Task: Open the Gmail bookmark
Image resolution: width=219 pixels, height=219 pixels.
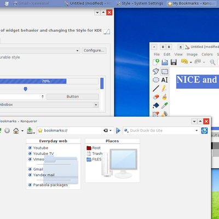Action: [36, 169]
